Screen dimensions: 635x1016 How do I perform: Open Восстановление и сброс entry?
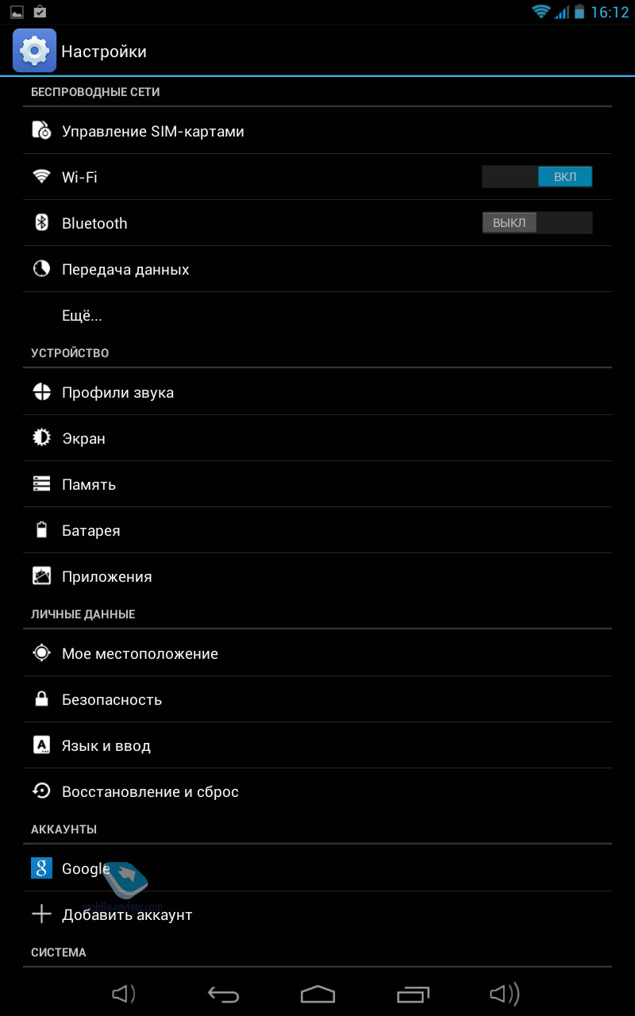click(317, 791)
